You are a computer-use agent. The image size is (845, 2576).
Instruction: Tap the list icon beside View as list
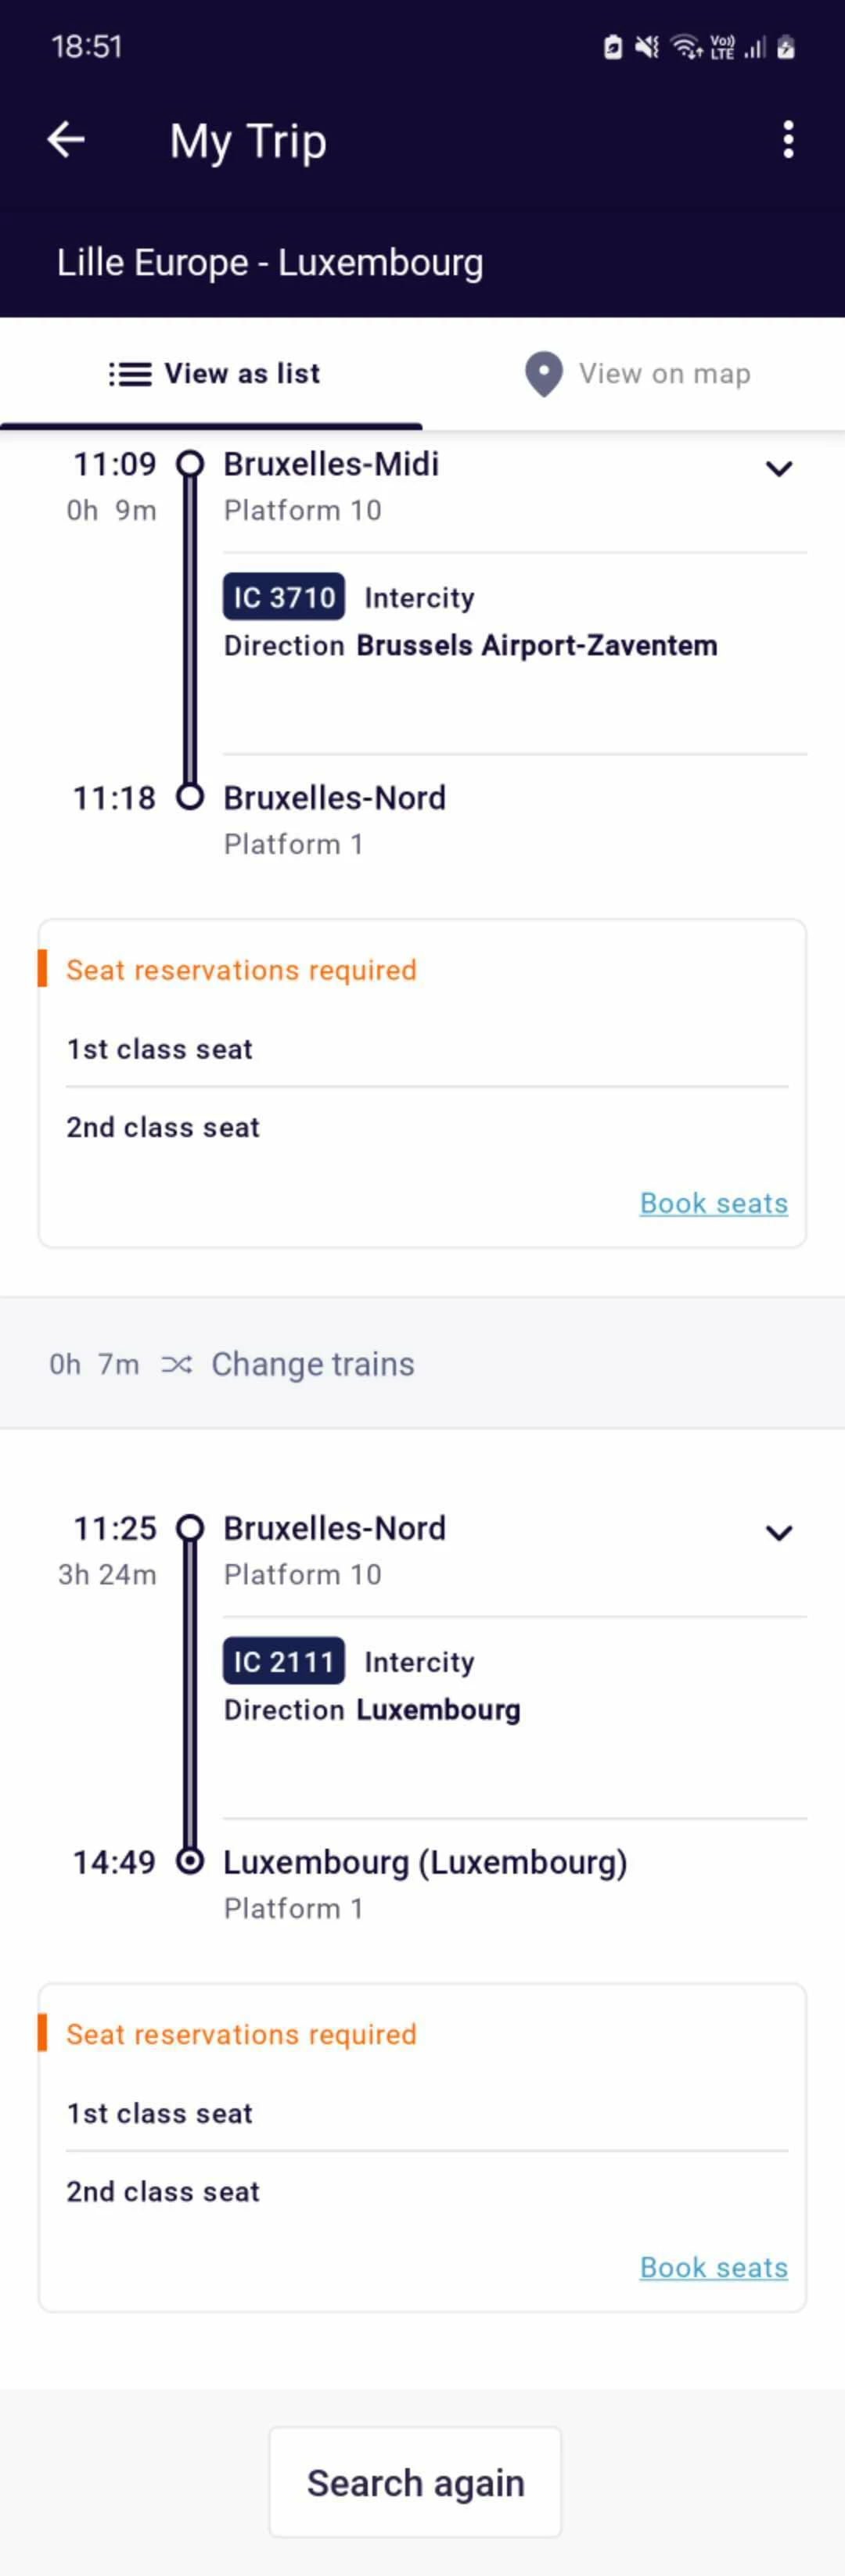click(130, 374)
